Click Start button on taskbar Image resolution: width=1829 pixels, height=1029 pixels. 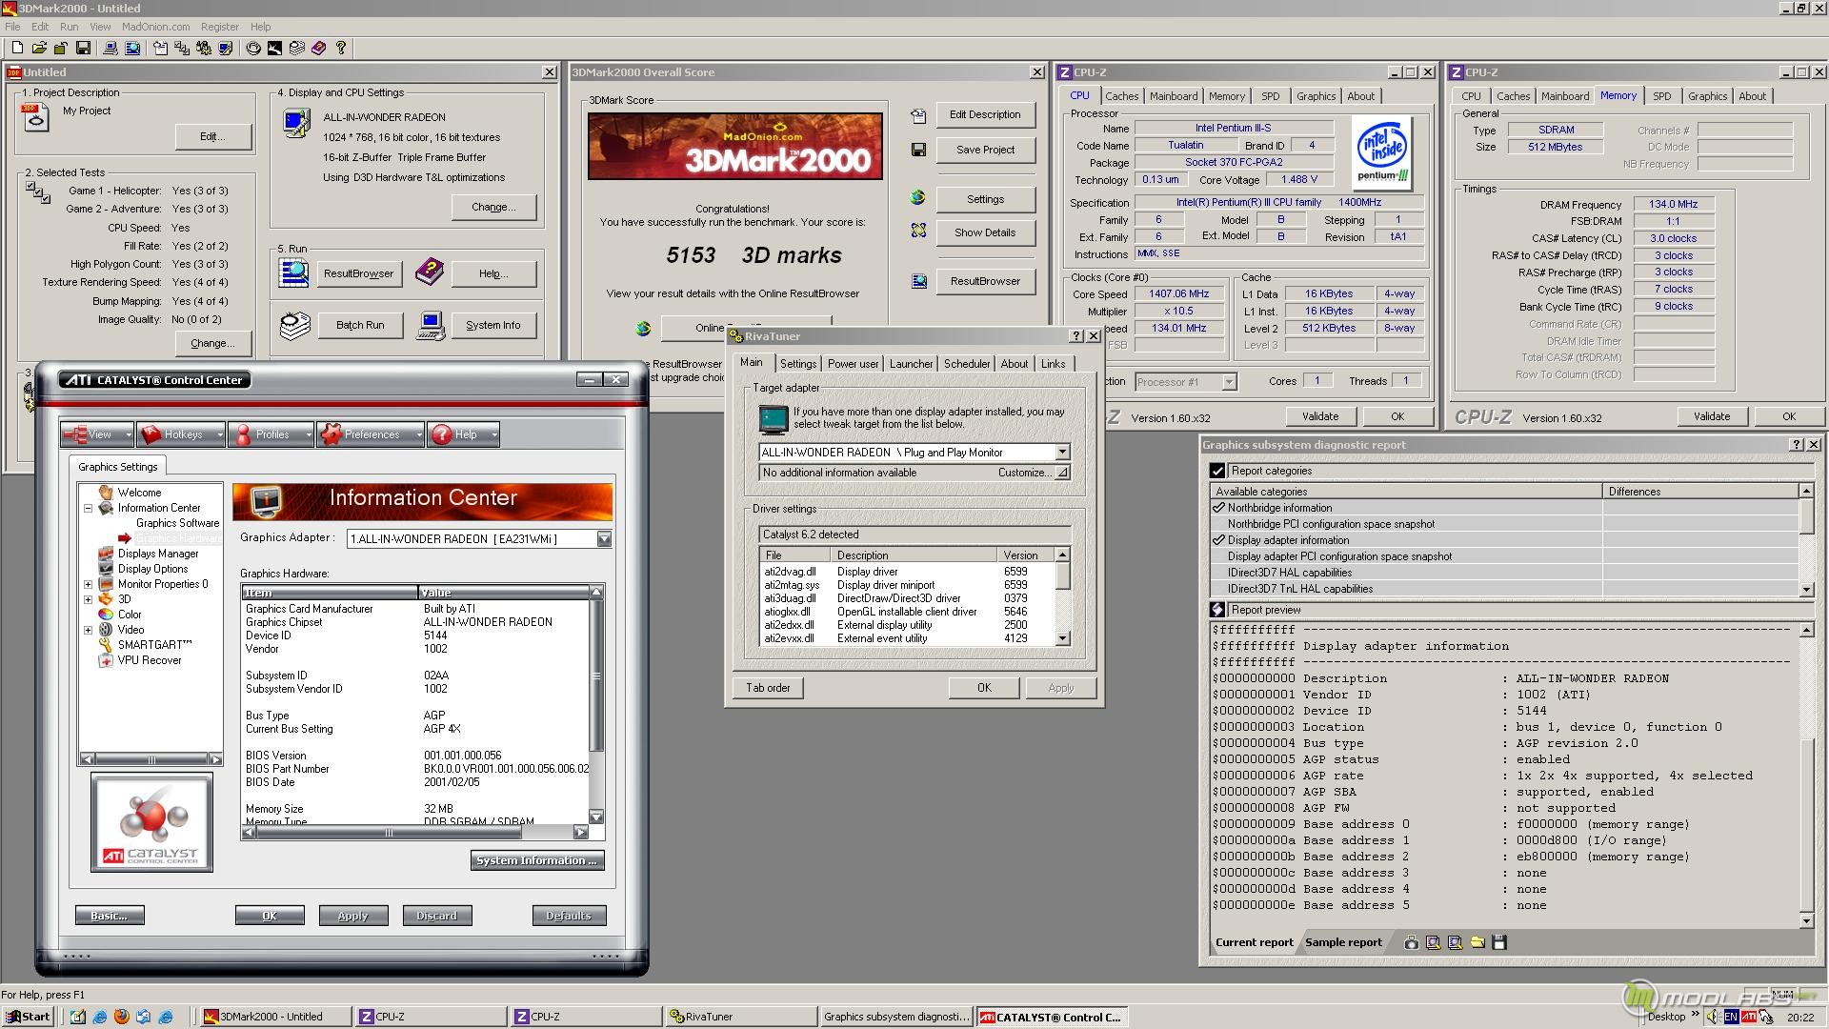[x=28, y=1017]
